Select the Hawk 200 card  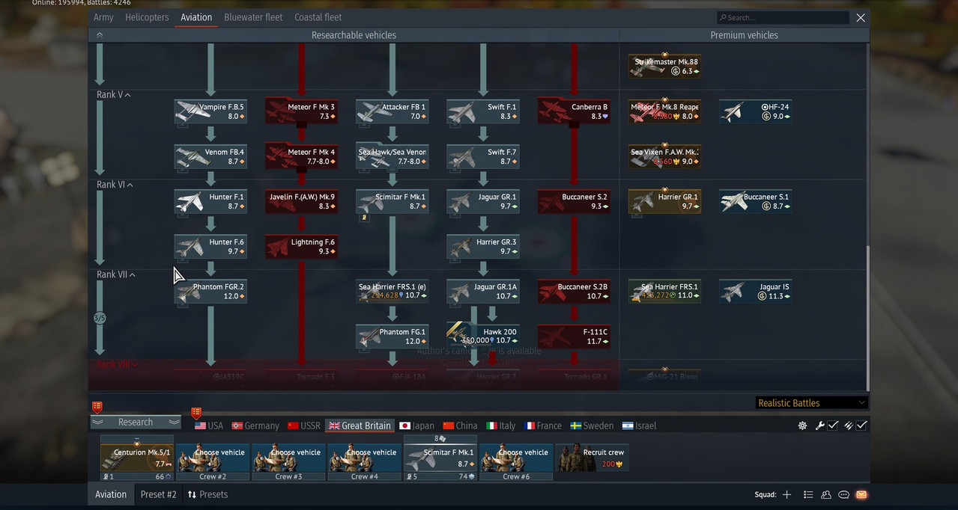pyautogui.click(x=483, y=337)
